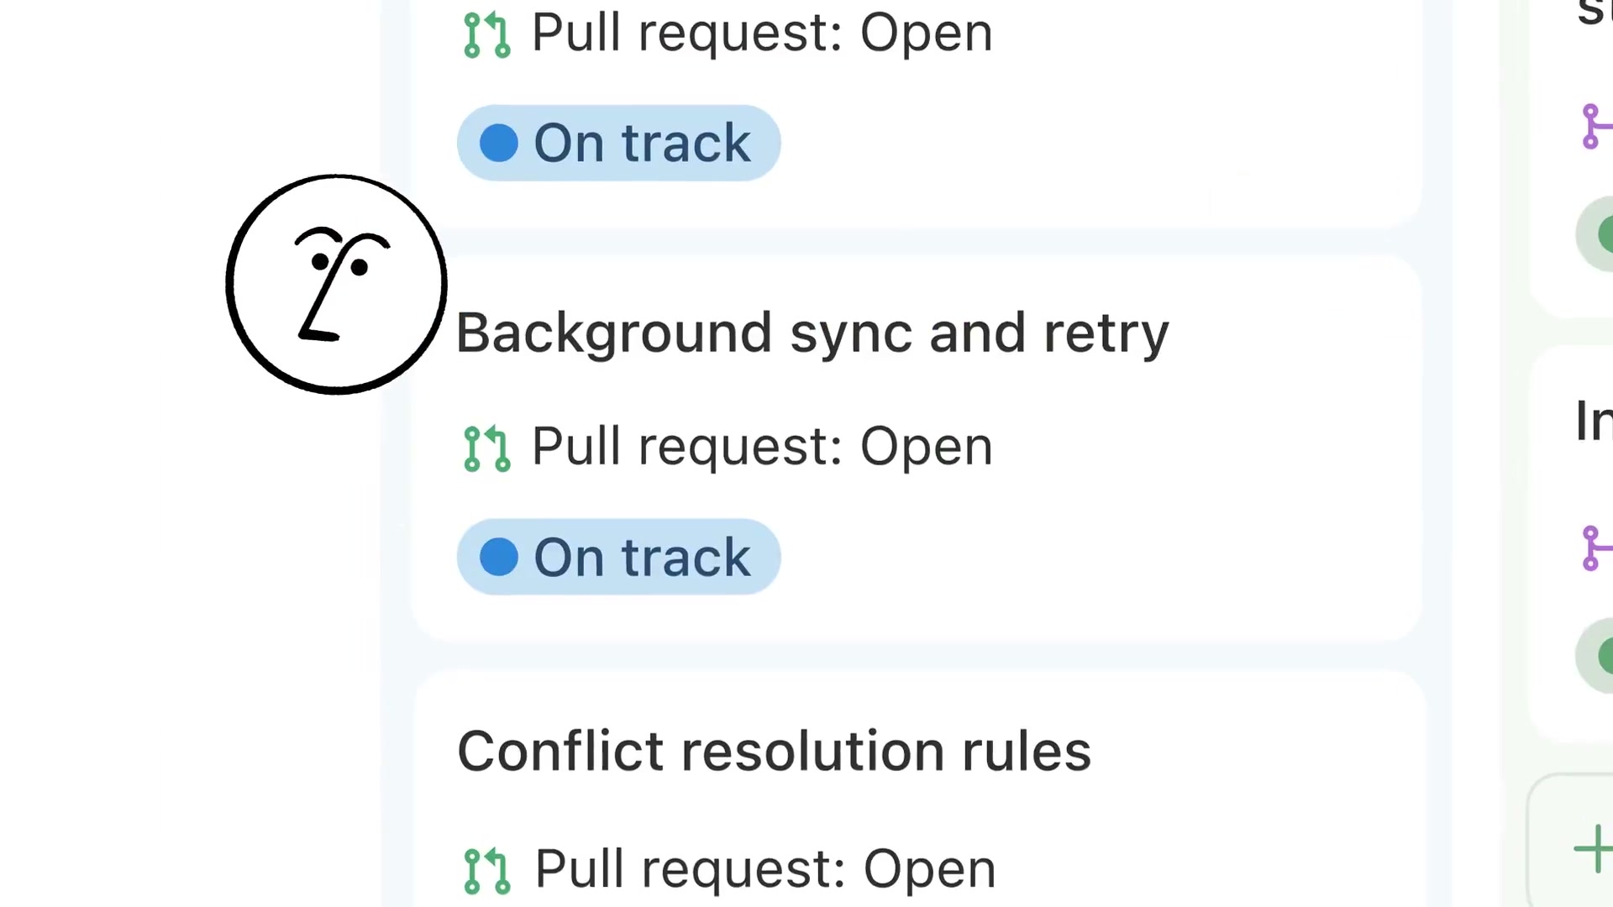Click pull request icon under Conflict resolution rules
The width and height of the screenshot is (1613, 907).
click(486, 871)
